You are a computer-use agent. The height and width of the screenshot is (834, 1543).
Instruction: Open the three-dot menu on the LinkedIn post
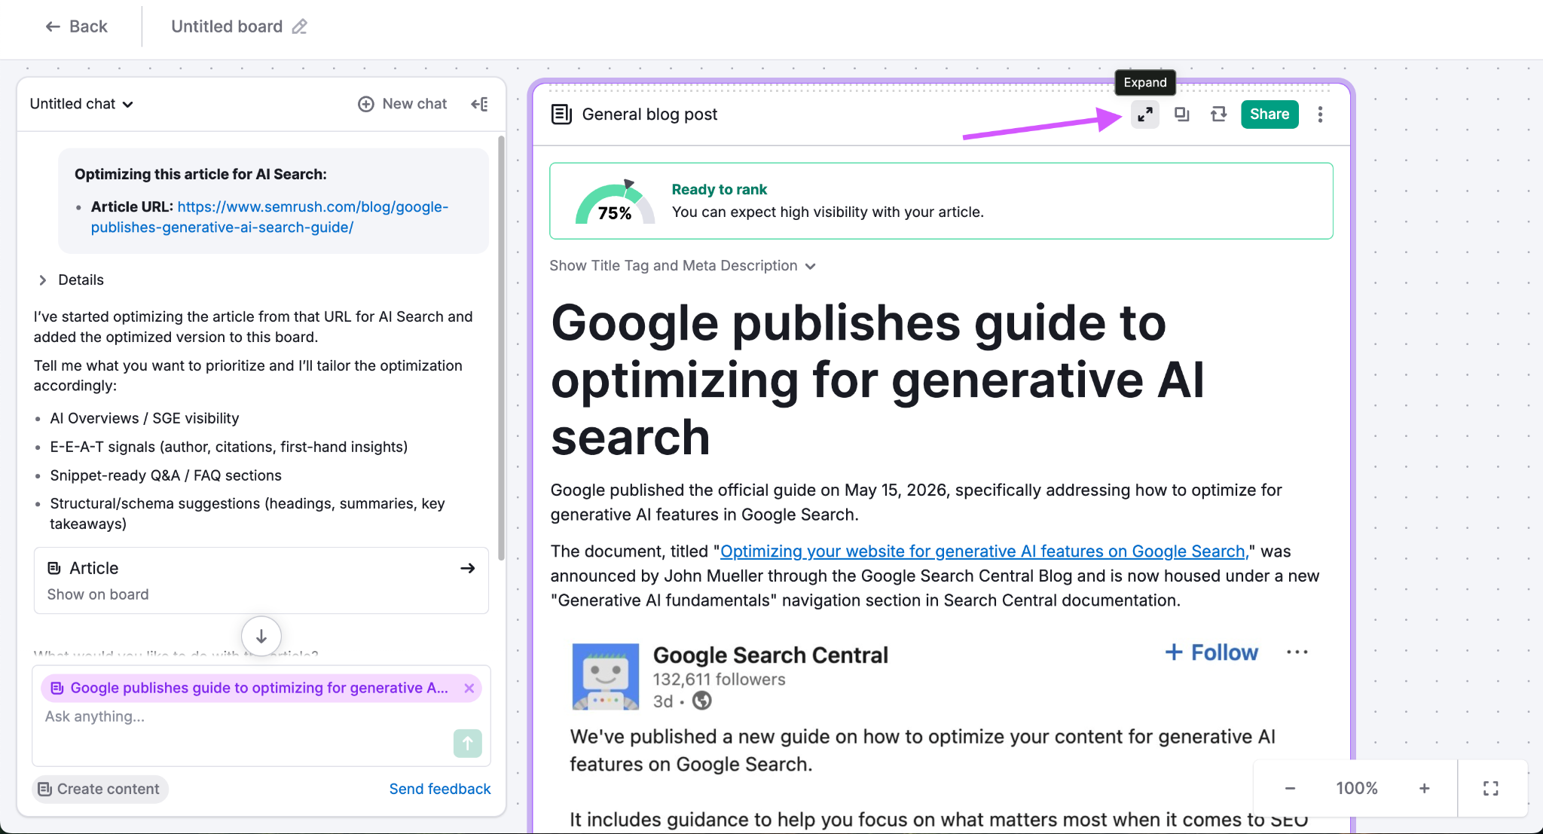point(1297,652)
